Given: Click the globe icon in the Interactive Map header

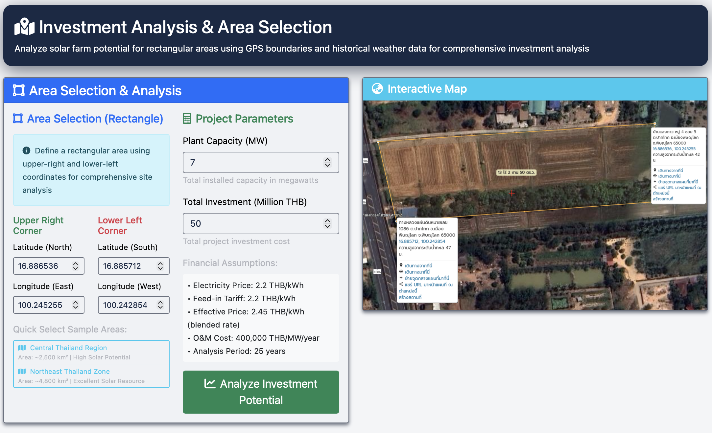Looking at the screenshot, I should [378, 88].
